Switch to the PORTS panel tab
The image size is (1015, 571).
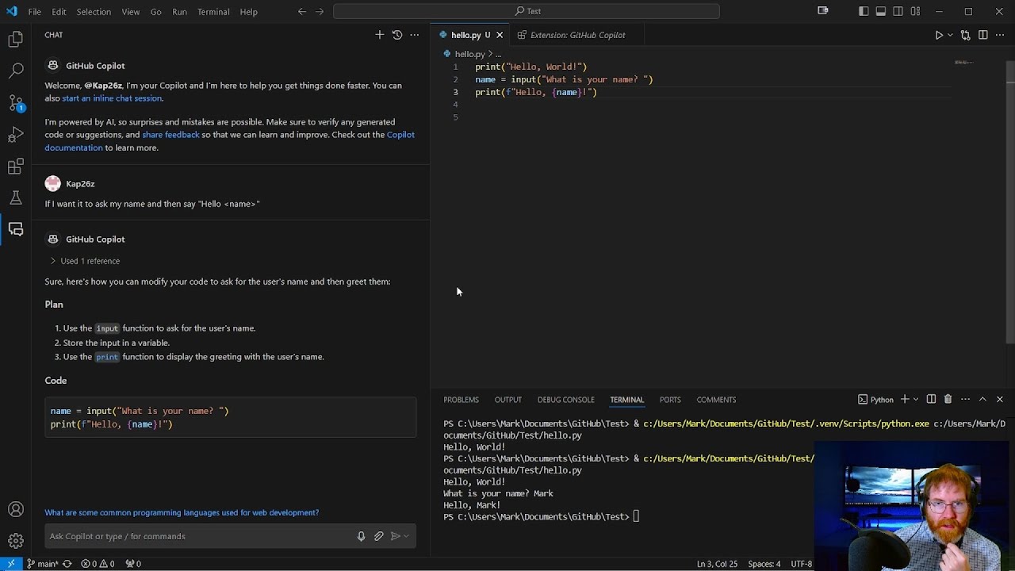coord(670,400)
